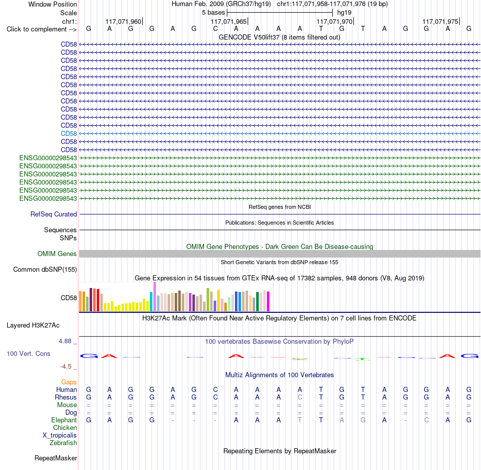Screen dimensions: 481x470
Task: Click the Rhesus alignment row label
Action: click(66, 397)
